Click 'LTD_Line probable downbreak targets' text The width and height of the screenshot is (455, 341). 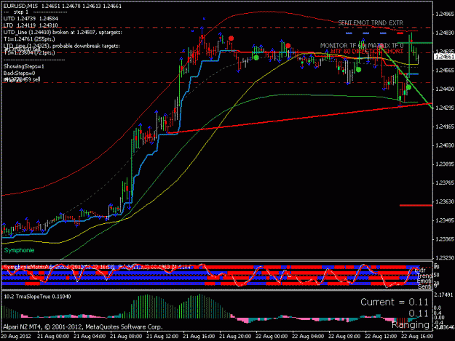62,46
